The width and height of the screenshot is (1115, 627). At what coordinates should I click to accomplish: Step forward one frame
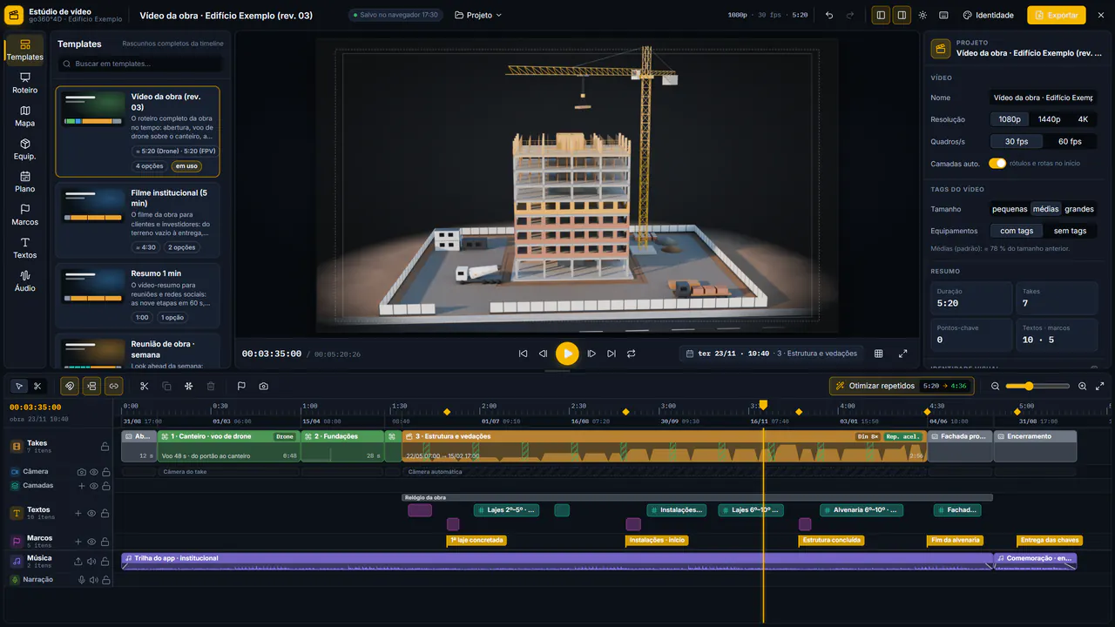[591, 354]
